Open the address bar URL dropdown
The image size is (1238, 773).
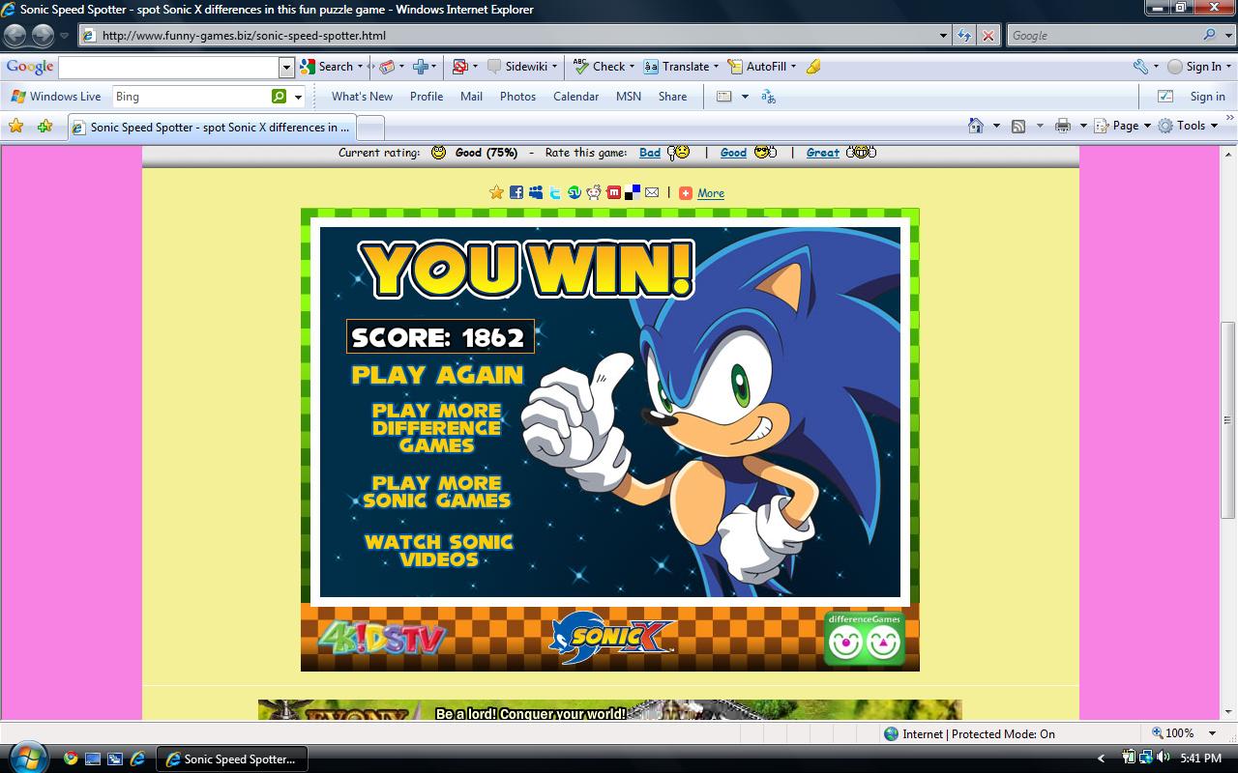tap(944, 36)
